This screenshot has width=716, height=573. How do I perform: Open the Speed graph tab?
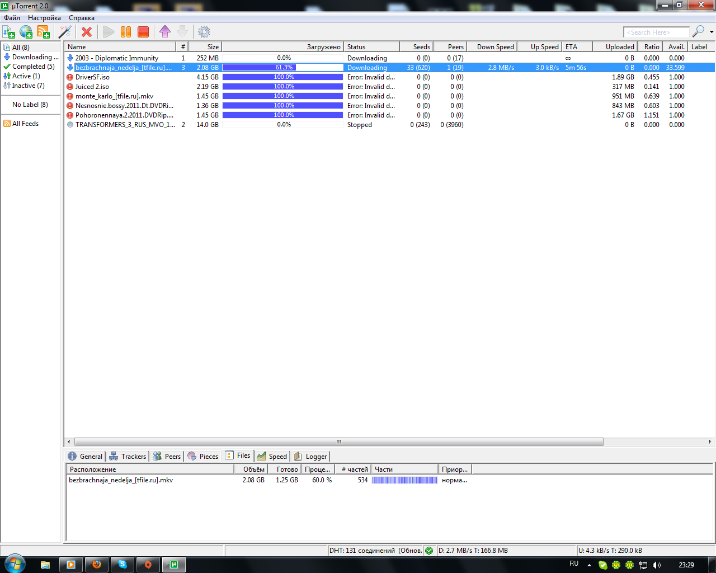pyautogui.click(x=272, y=456)
